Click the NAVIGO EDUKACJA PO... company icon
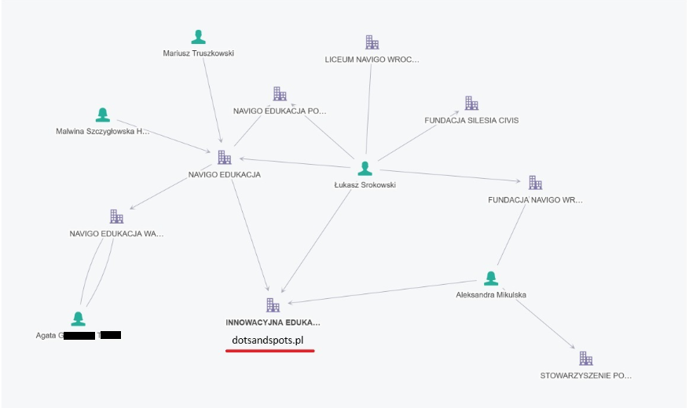 [x=280, y=94]
